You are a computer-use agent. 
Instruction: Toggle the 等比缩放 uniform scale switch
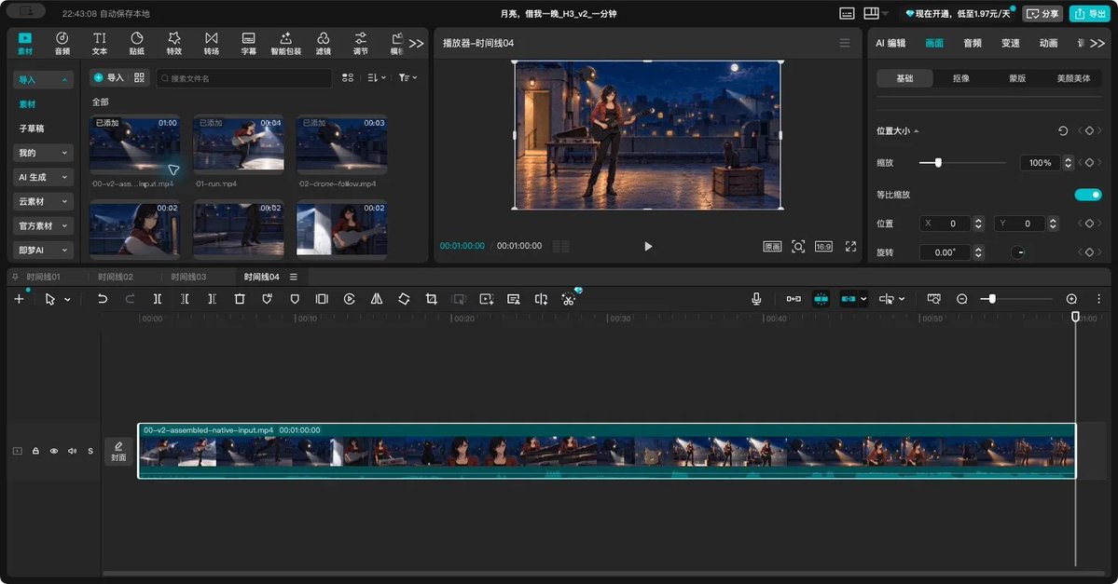pos(1088,195)
